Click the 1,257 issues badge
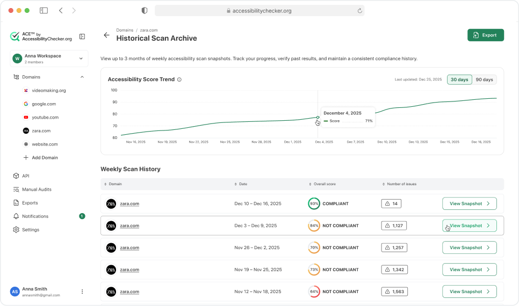 click(394, 248)
